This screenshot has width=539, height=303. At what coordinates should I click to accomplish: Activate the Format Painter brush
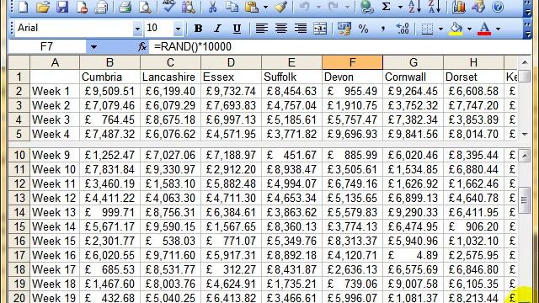[x=281, y=7]
